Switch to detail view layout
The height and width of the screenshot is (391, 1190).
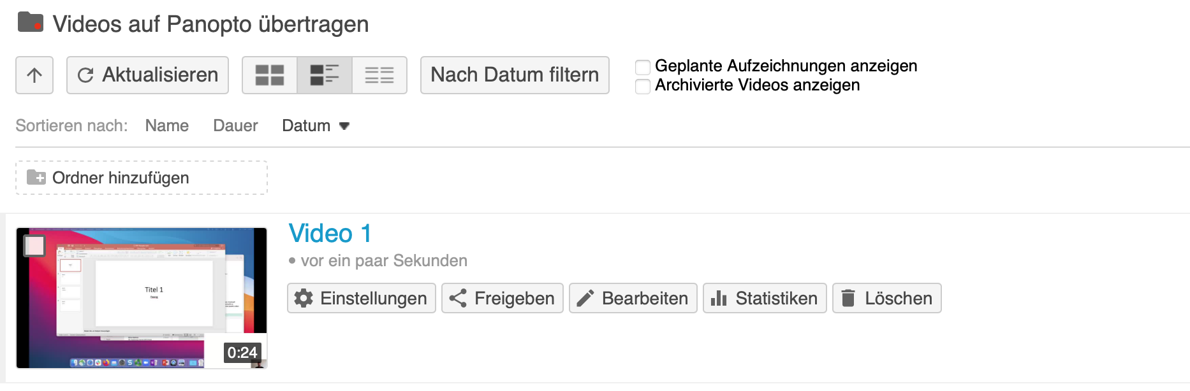(x=325, y=75)
